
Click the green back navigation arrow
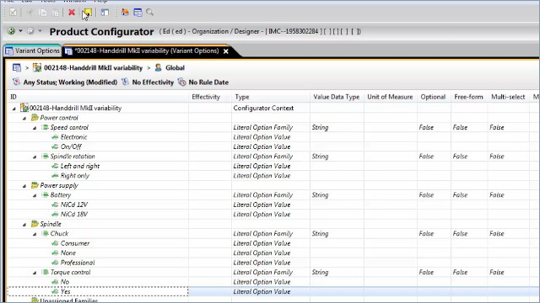pos(11,31)
